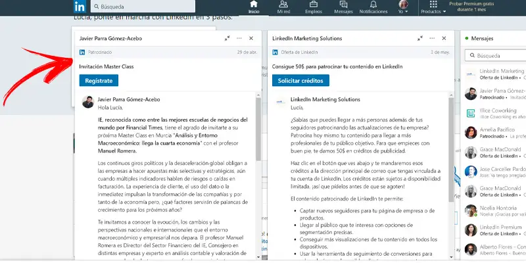Click Illice Coworking logo avatar
The width and height of the screenshot is (526, 263).
click(471, 113)
